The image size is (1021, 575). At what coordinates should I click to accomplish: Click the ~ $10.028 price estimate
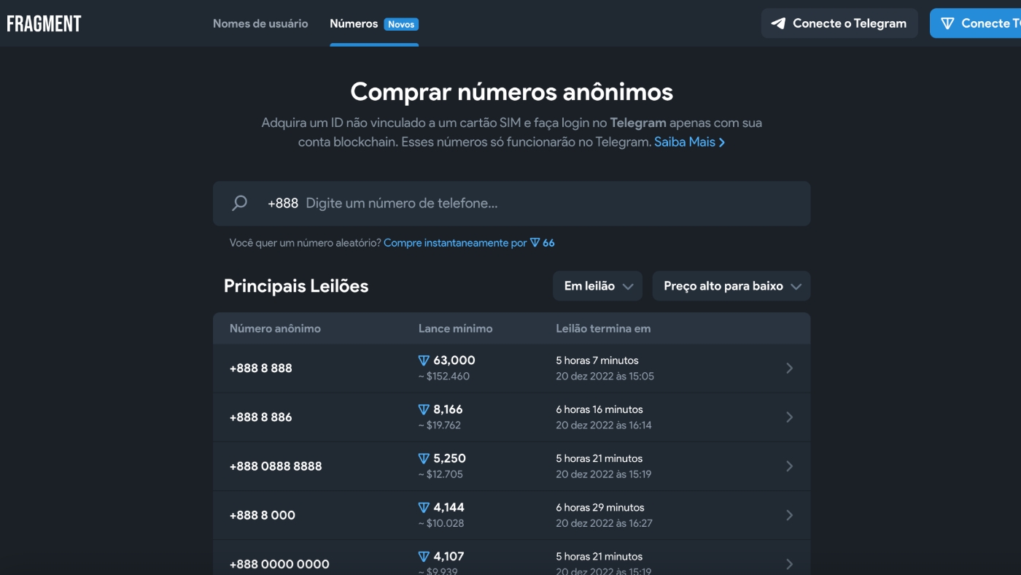pyautogui.click(x=441, y=523)
